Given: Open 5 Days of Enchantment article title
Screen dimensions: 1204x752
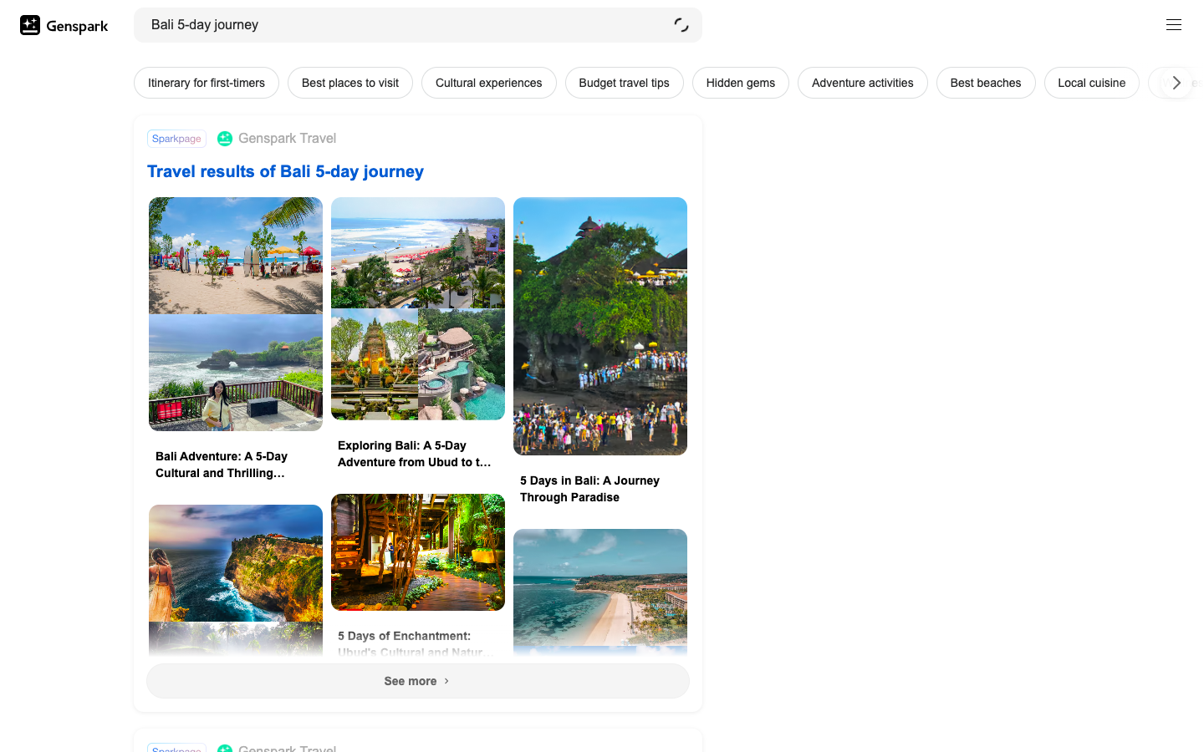Looking at the screenshot, I should [416, 643].
